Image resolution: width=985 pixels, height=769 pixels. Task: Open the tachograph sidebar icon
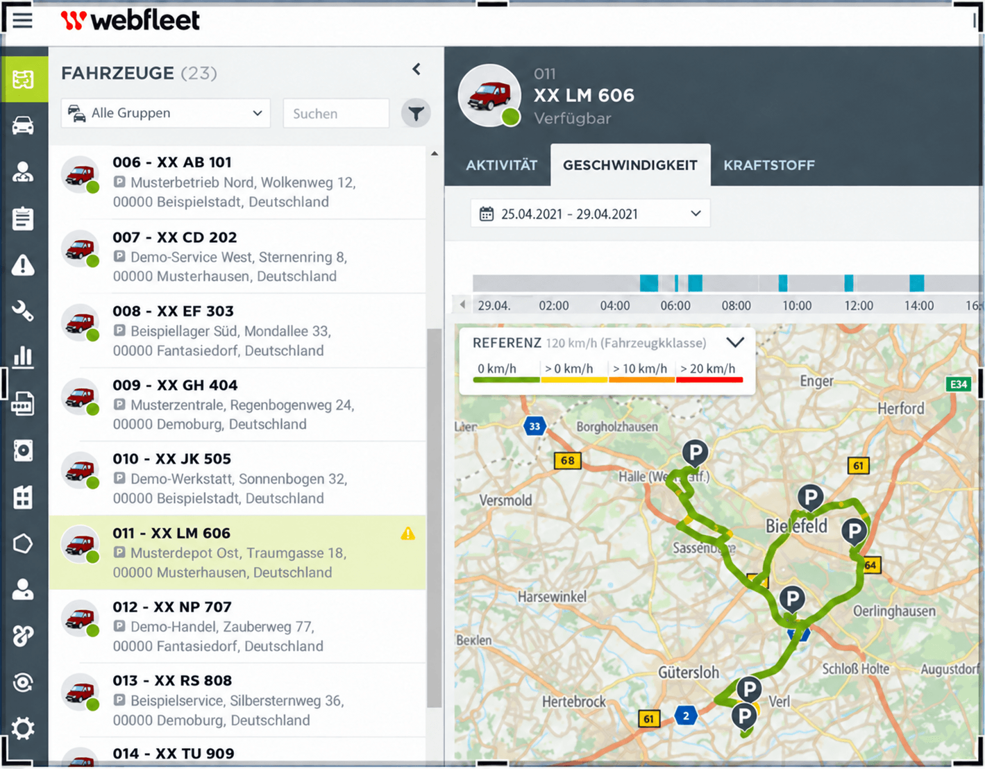(x=24, y=403)
